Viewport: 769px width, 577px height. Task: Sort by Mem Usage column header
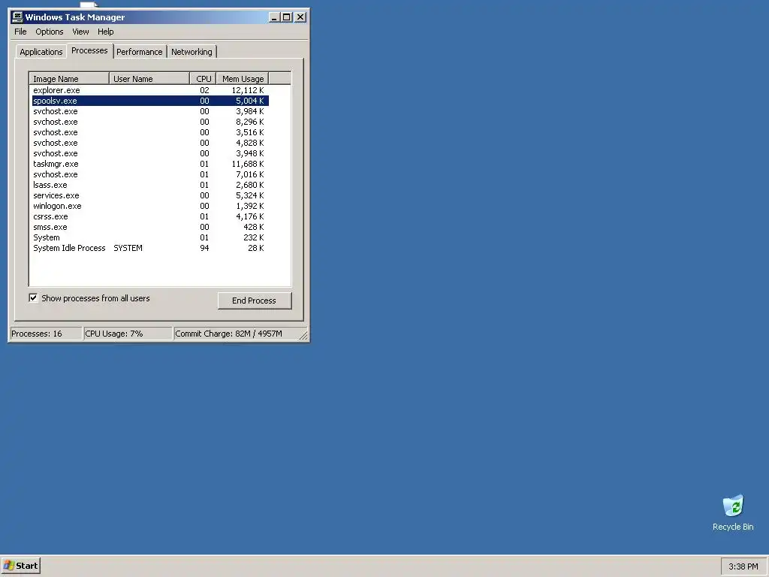point(243,78)
